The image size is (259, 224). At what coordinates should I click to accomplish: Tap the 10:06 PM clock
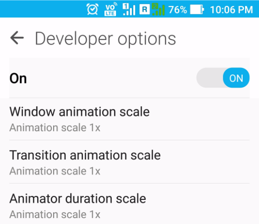click(232, 10)
